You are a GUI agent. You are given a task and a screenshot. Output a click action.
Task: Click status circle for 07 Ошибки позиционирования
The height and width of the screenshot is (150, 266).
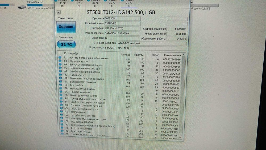pos(60,71)
